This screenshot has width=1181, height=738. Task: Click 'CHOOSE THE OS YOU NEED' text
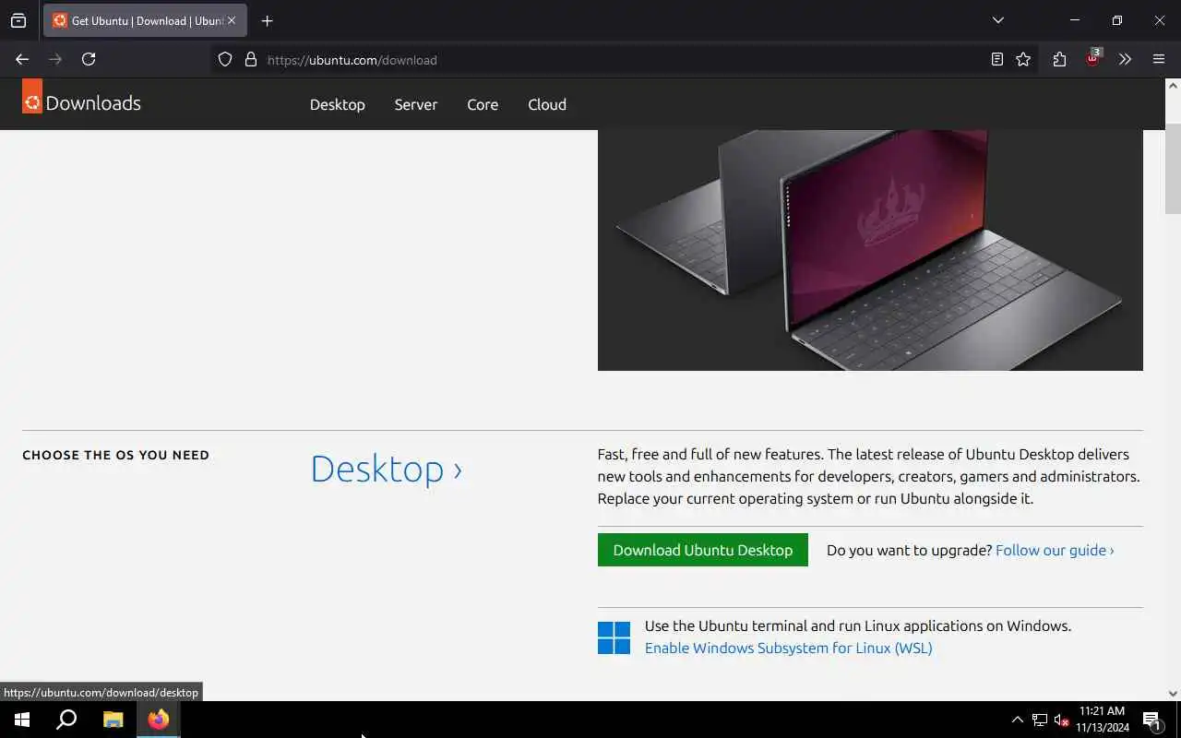tap(115, 455)
